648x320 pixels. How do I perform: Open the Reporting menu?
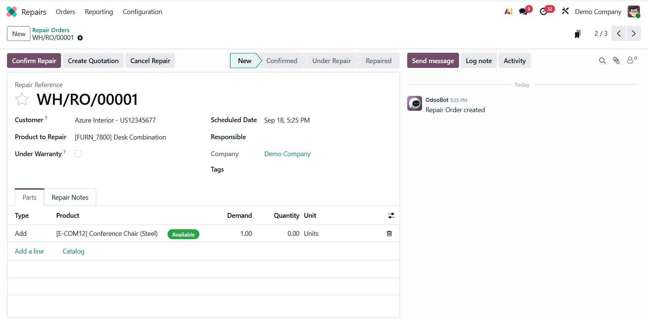(99, 12)
